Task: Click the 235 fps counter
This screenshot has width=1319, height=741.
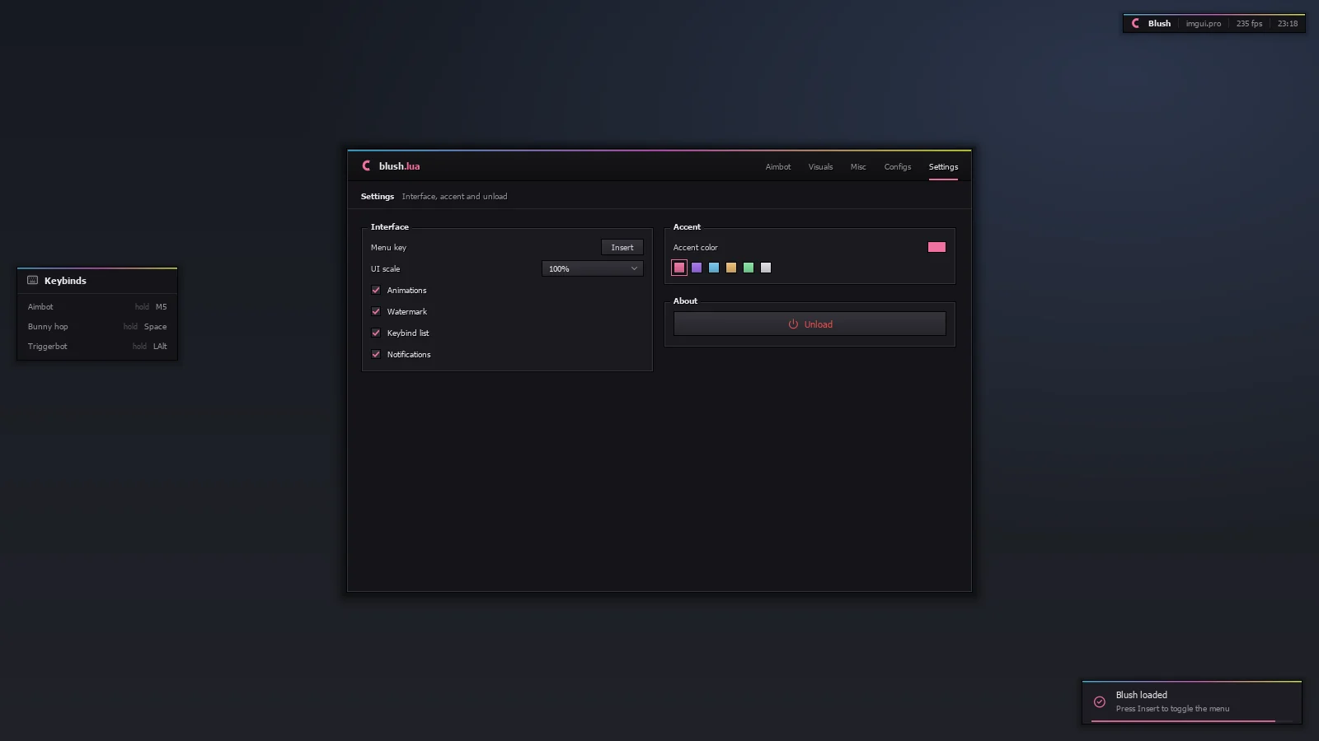Action: point(1249,23)
